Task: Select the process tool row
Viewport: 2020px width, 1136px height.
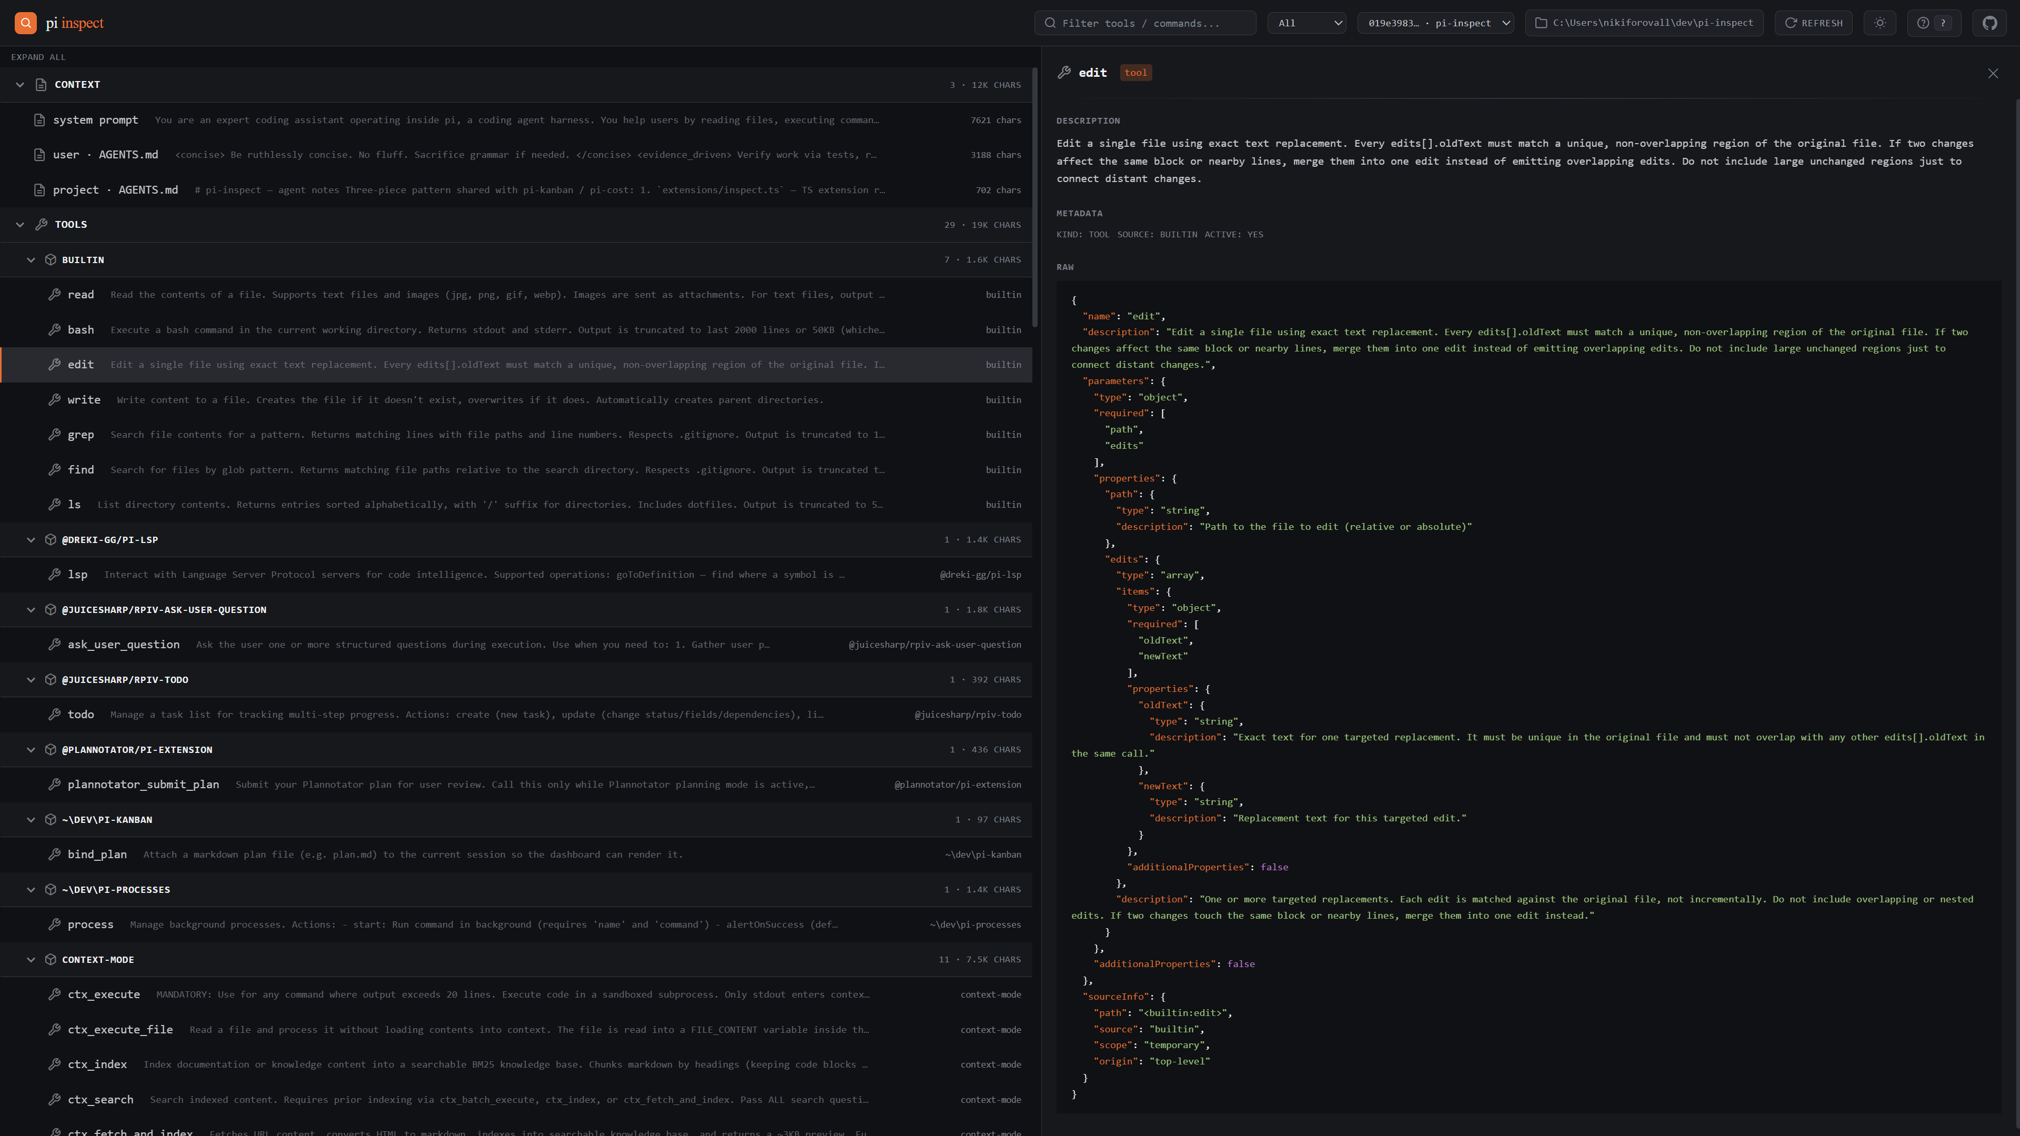Action: (516, 925)
